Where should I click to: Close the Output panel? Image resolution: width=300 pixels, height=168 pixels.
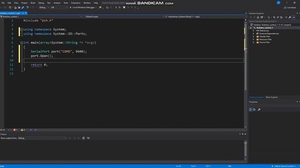[245, 134]
